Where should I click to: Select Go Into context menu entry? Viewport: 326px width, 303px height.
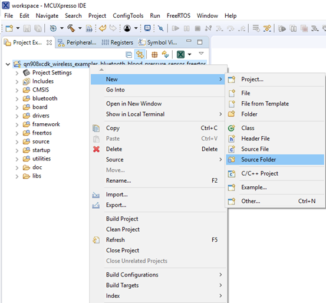point(158,90)
